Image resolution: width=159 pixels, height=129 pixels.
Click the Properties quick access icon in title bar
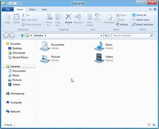(x=10, y=3)
